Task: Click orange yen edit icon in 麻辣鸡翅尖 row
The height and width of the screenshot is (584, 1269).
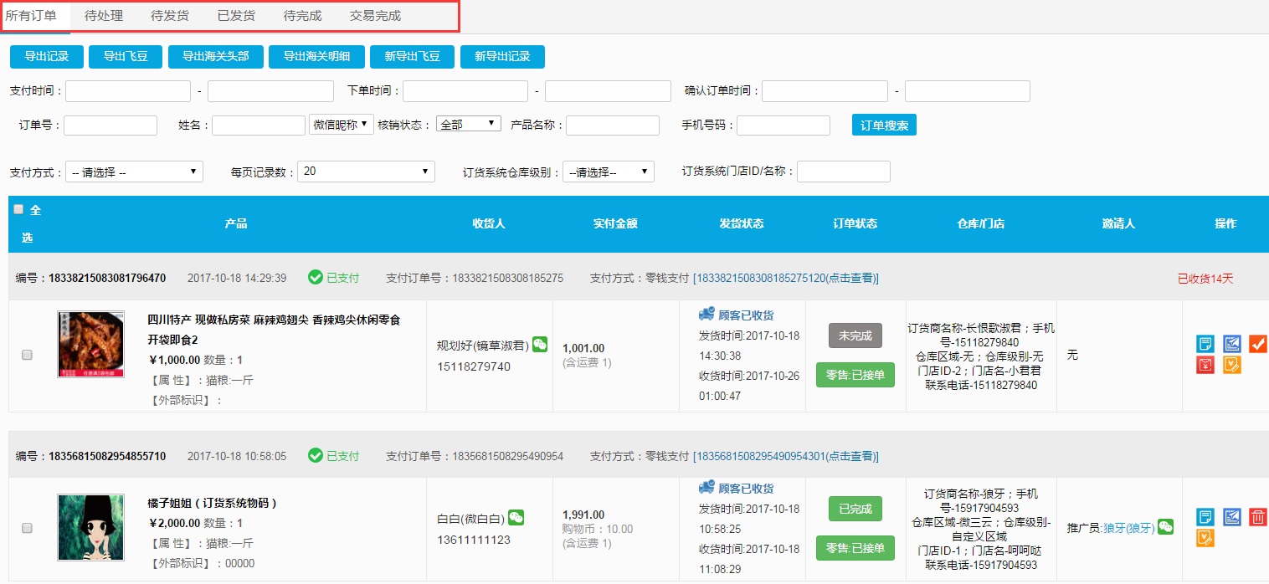Action: tap(1232, 365)
